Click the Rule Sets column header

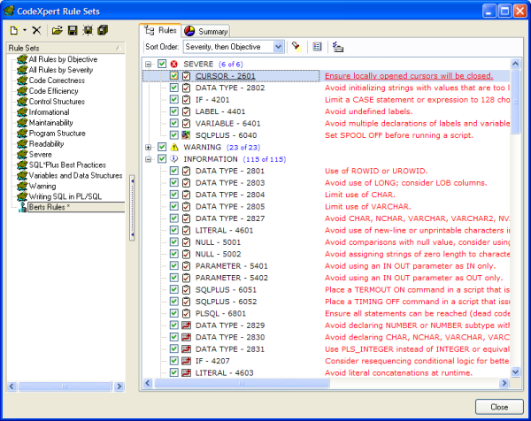pyautogui.click(x=65, y=48)
